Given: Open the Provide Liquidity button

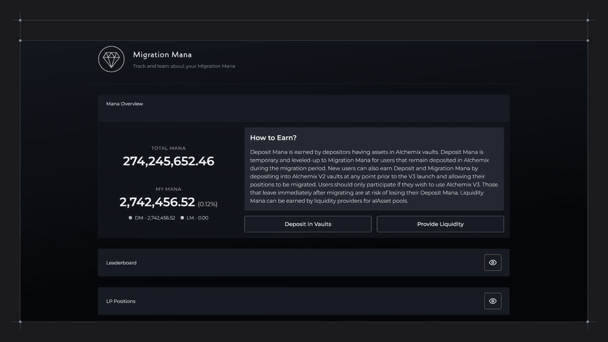Looking at the screenshot, I should 440,224.
